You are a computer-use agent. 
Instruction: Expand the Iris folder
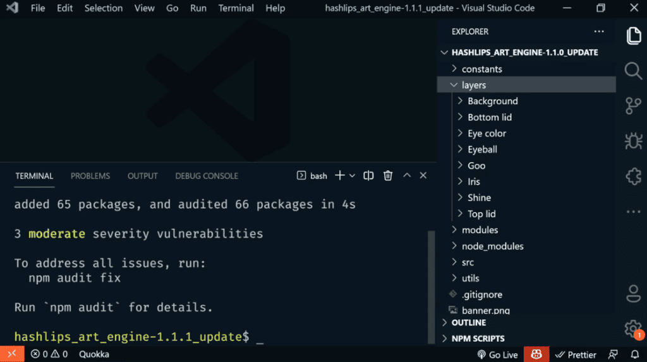[x=460, y=181]
